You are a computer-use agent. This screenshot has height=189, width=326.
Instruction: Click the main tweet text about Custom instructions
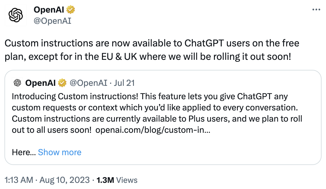152,50
